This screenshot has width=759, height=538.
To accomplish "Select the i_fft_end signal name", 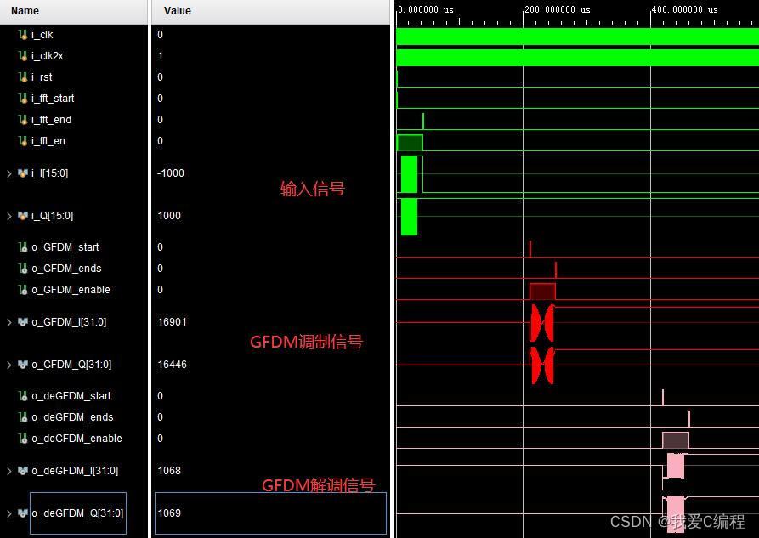I will point(51,120).
